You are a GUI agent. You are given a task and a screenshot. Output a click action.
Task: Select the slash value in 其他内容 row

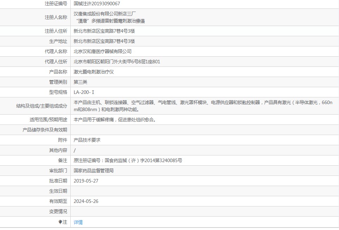tap(75, 150)
